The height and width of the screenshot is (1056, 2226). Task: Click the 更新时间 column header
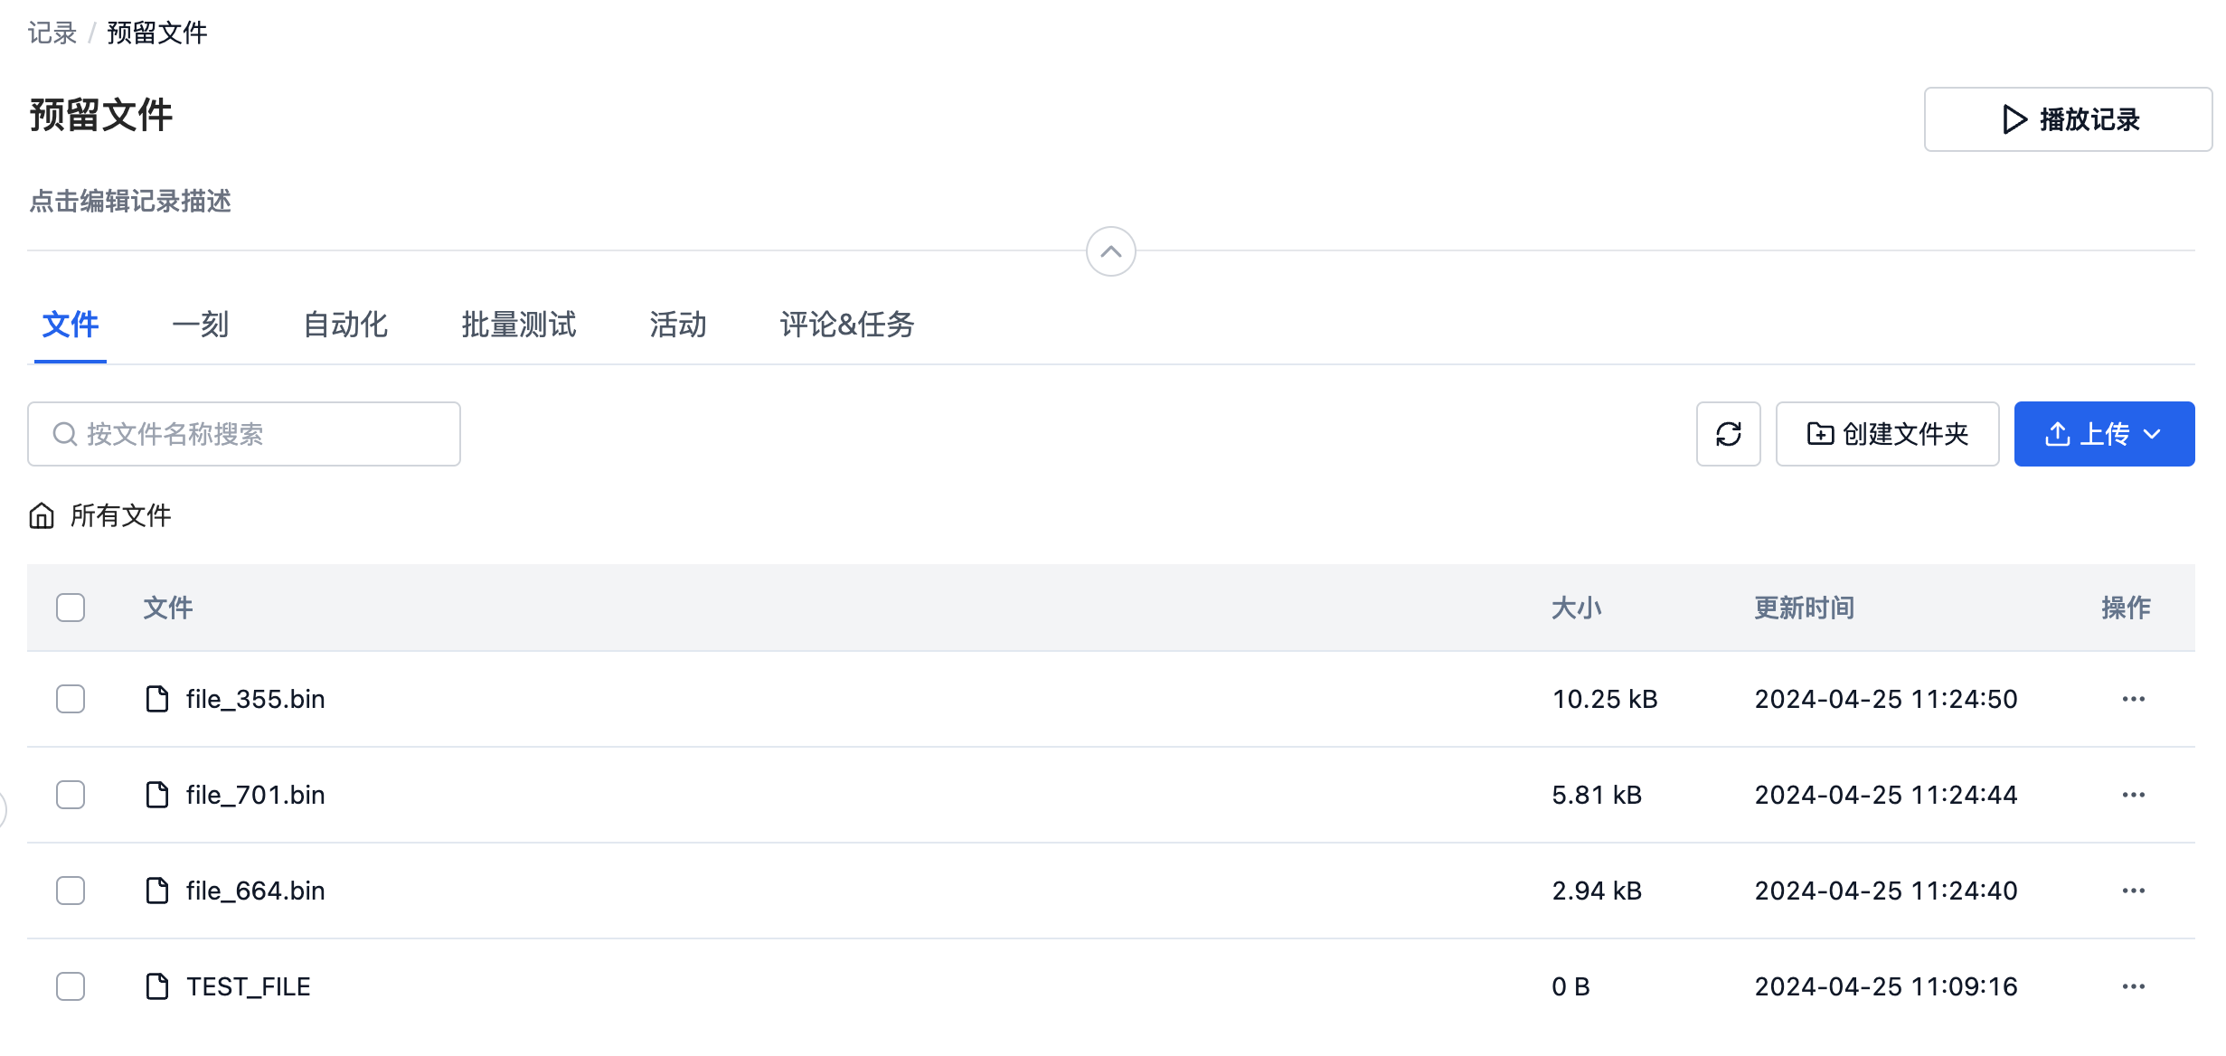tap(1805, 608)
